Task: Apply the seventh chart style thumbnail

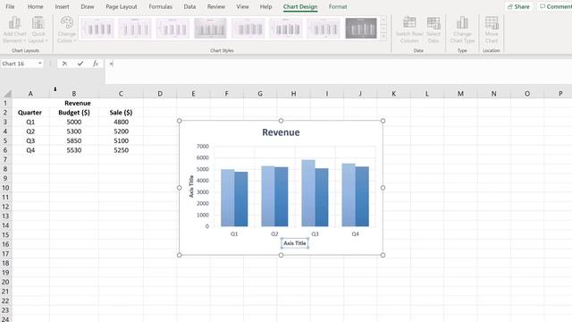Action: [x=324, y=28]
